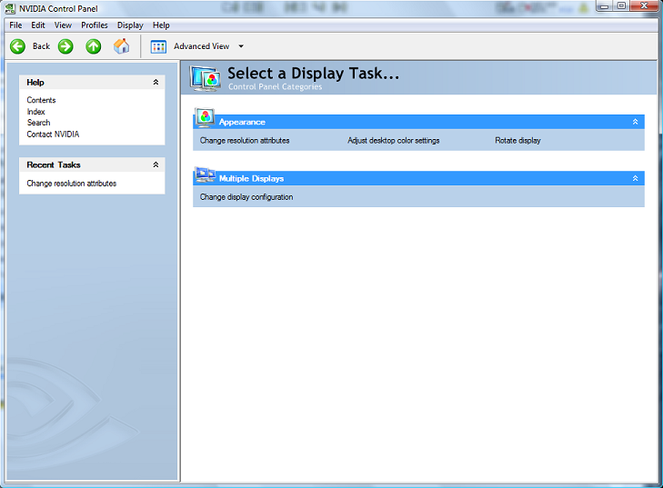Collapse the Multiple Displays section
The image size is (663, 488).
point(635,179)
